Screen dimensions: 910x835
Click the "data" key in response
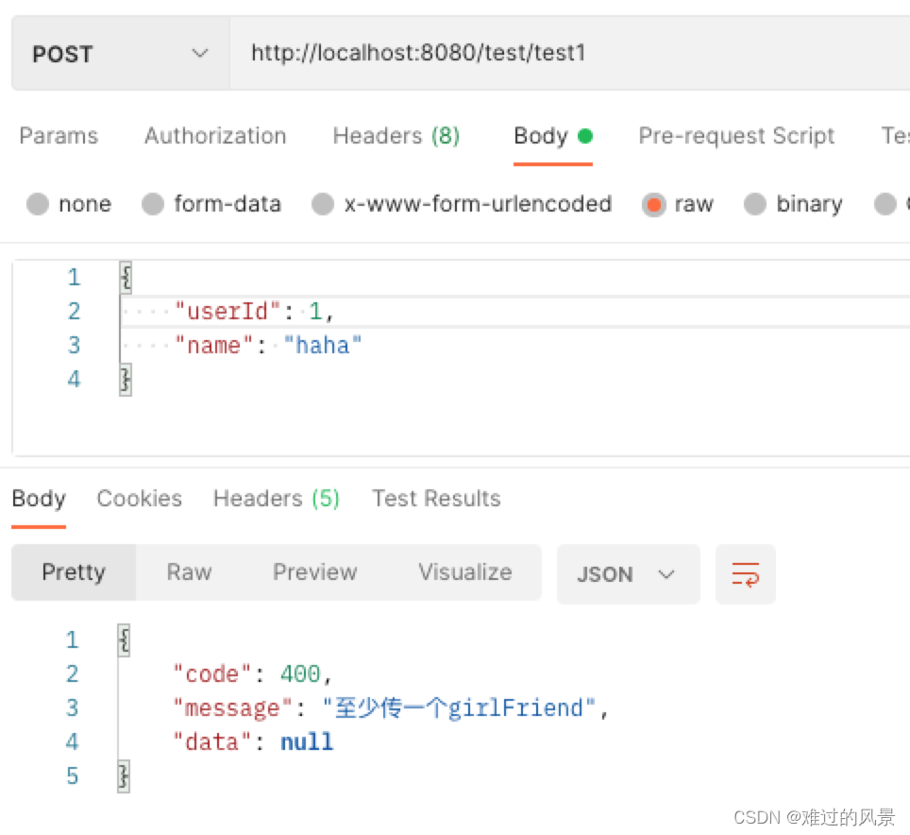pyautogui.click(x=211, y=742)
